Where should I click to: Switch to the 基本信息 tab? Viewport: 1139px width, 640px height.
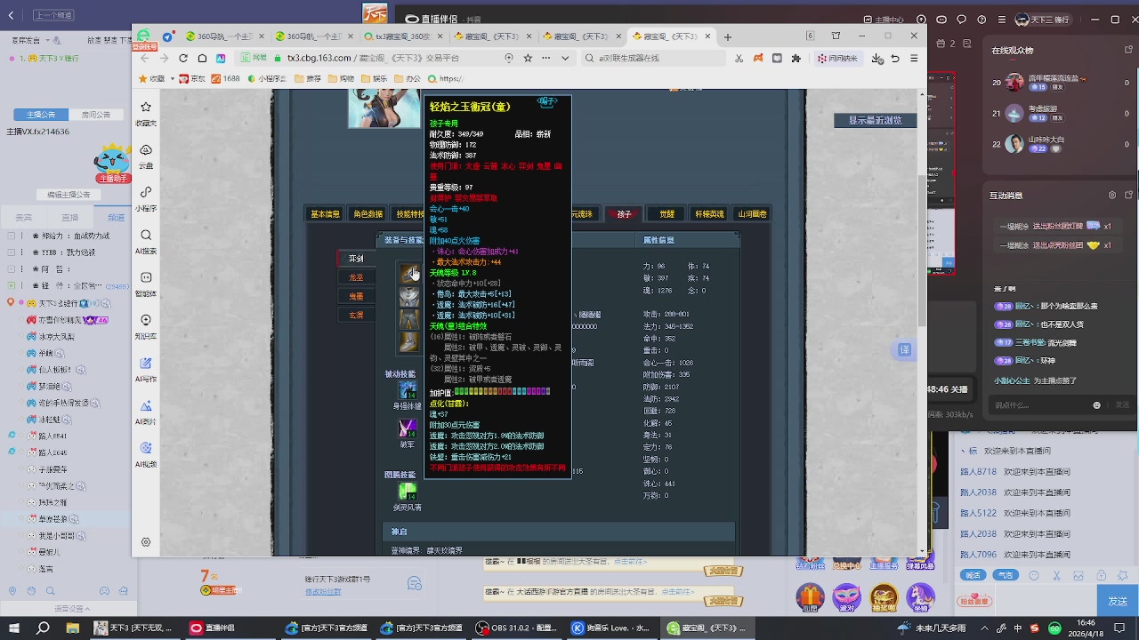[x=325, y=214]
